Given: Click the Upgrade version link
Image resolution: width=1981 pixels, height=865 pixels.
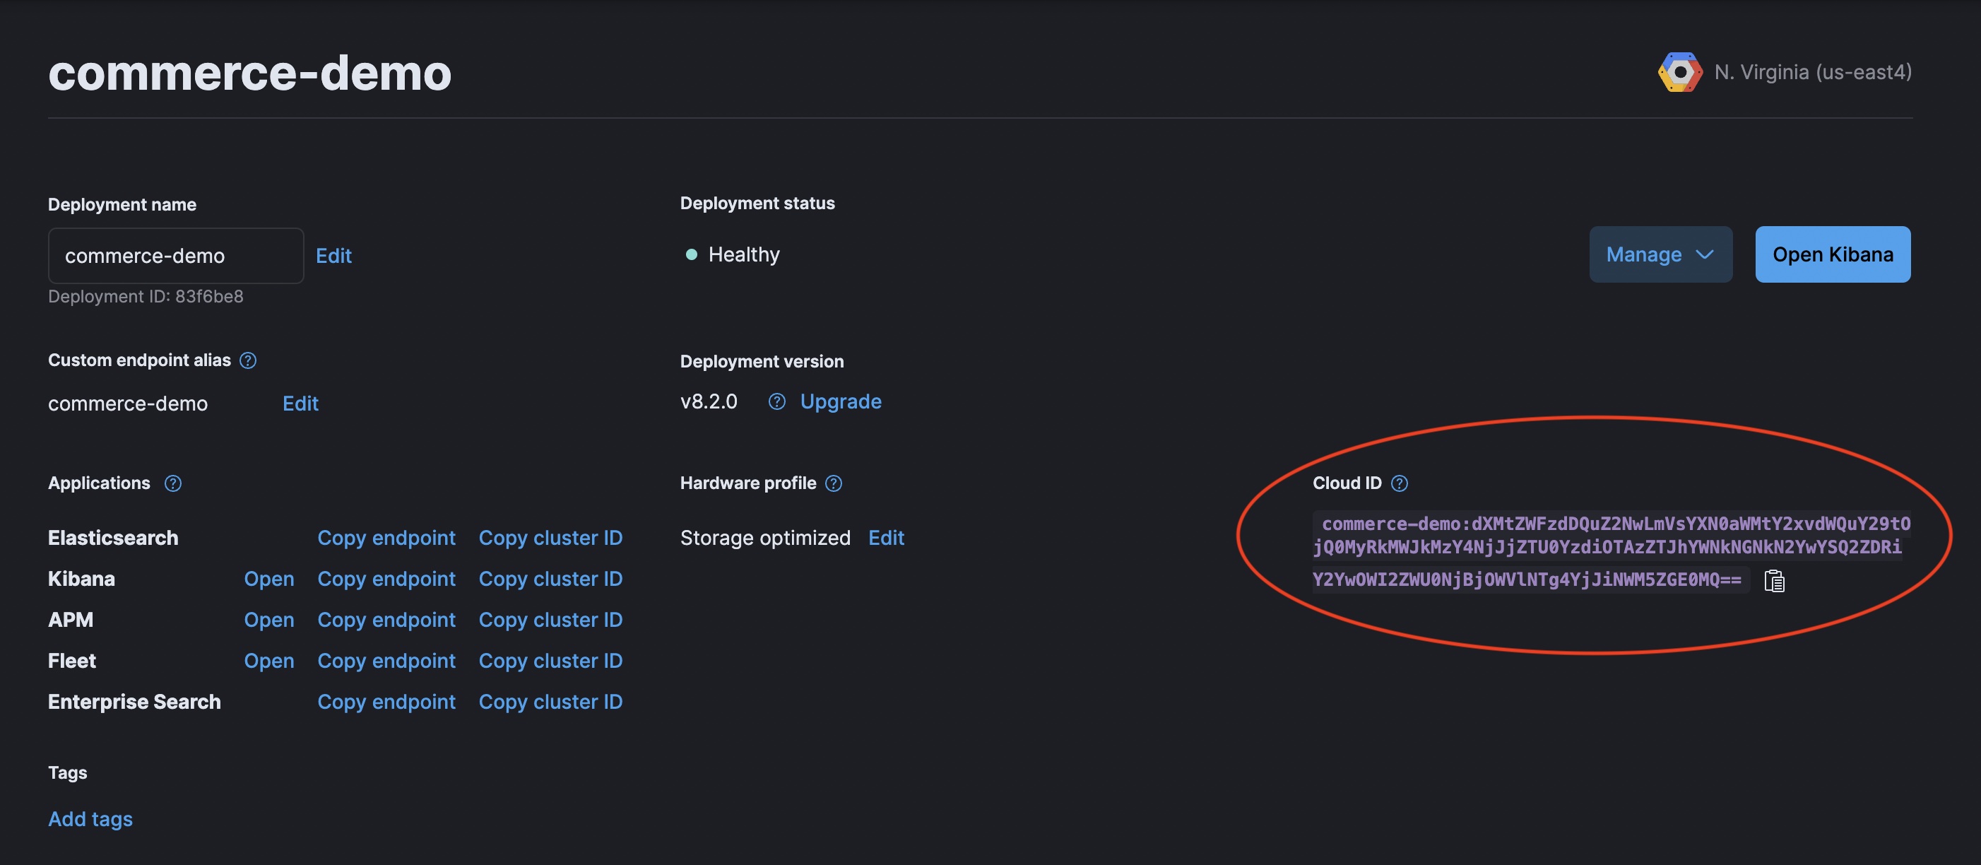Looking at the screenshot, I should pos(841,401).
